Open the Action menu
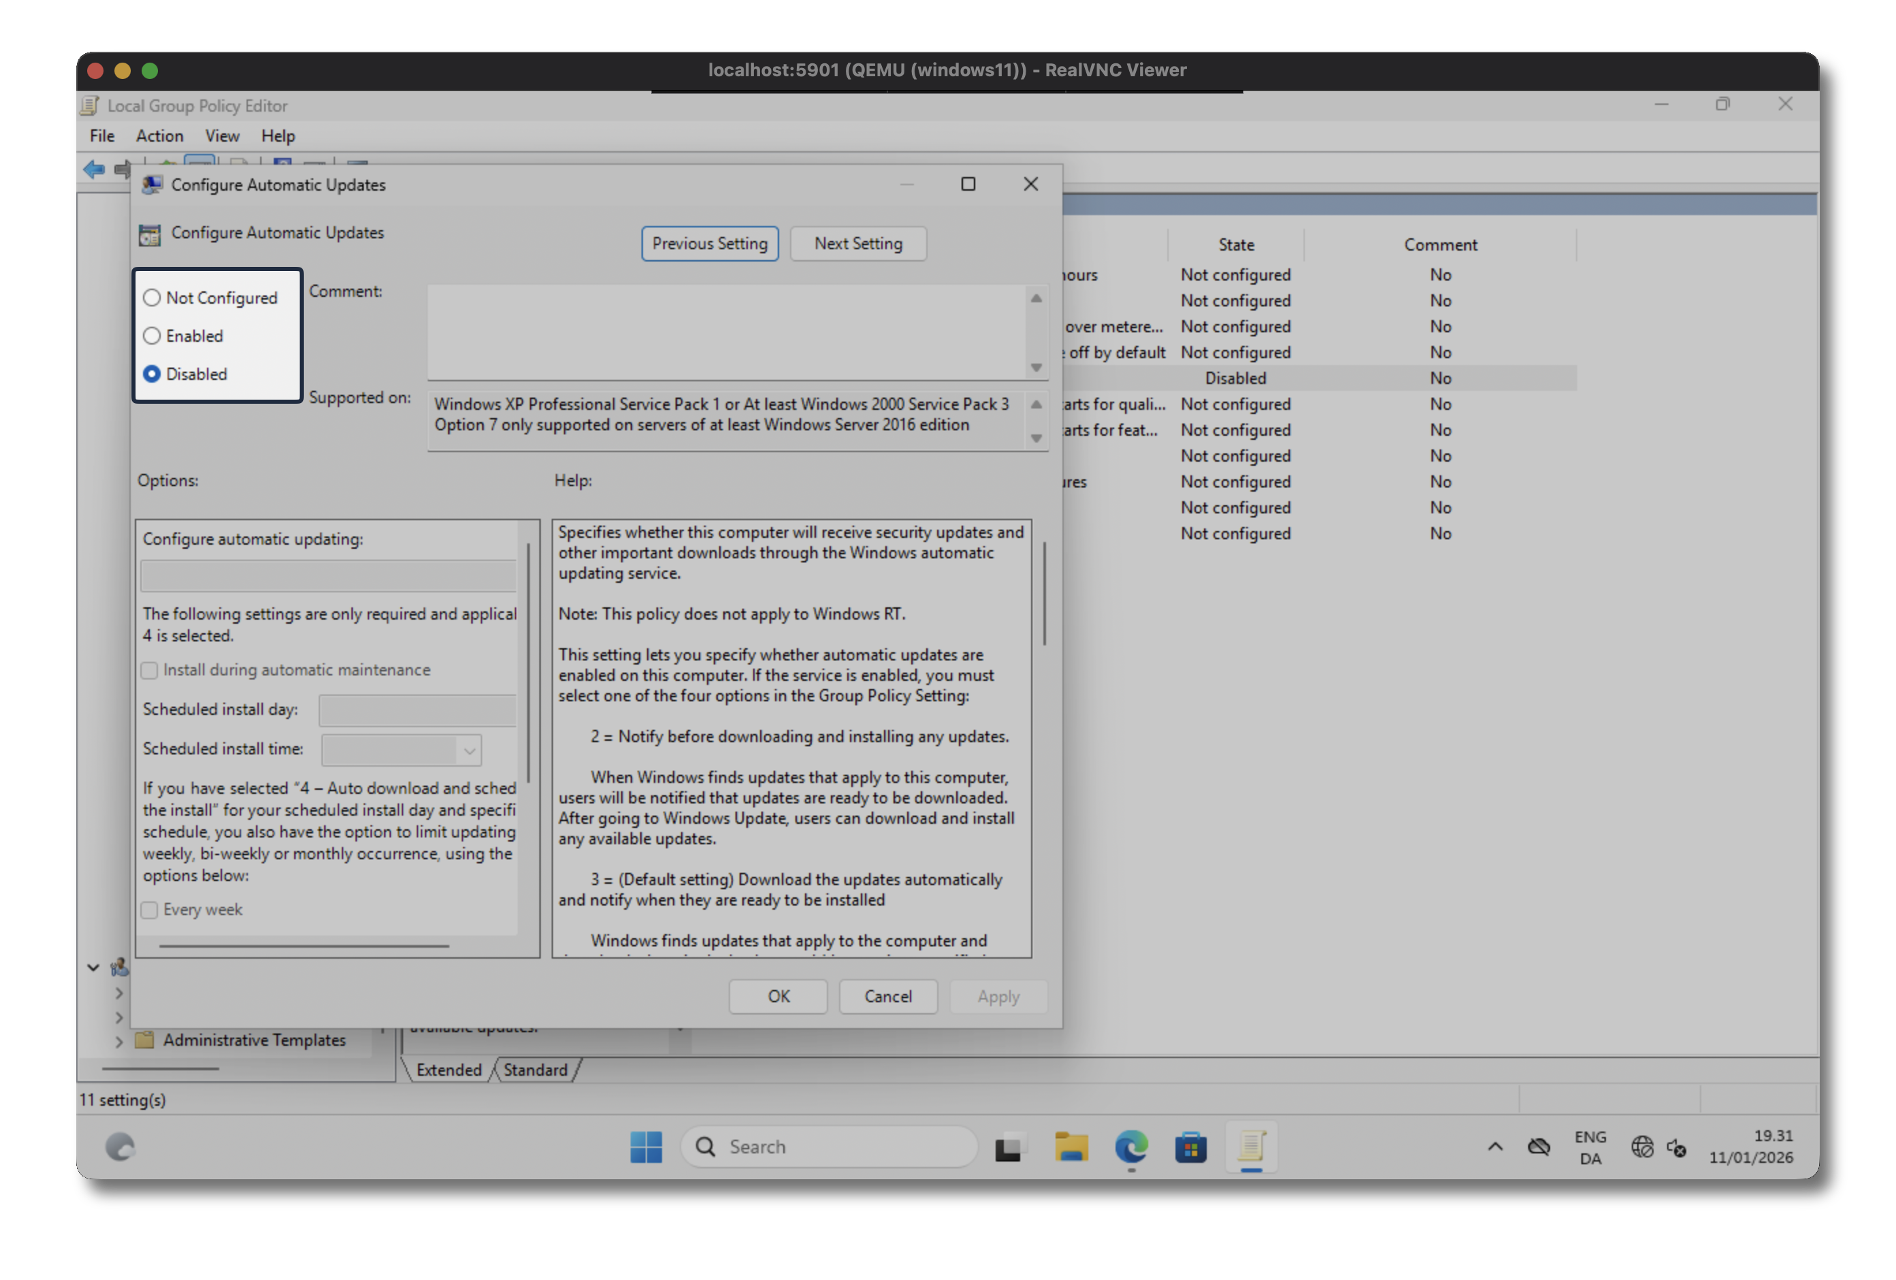Image resolution: width=1896 pixels, height=1280 pixels. coord(159,136)
